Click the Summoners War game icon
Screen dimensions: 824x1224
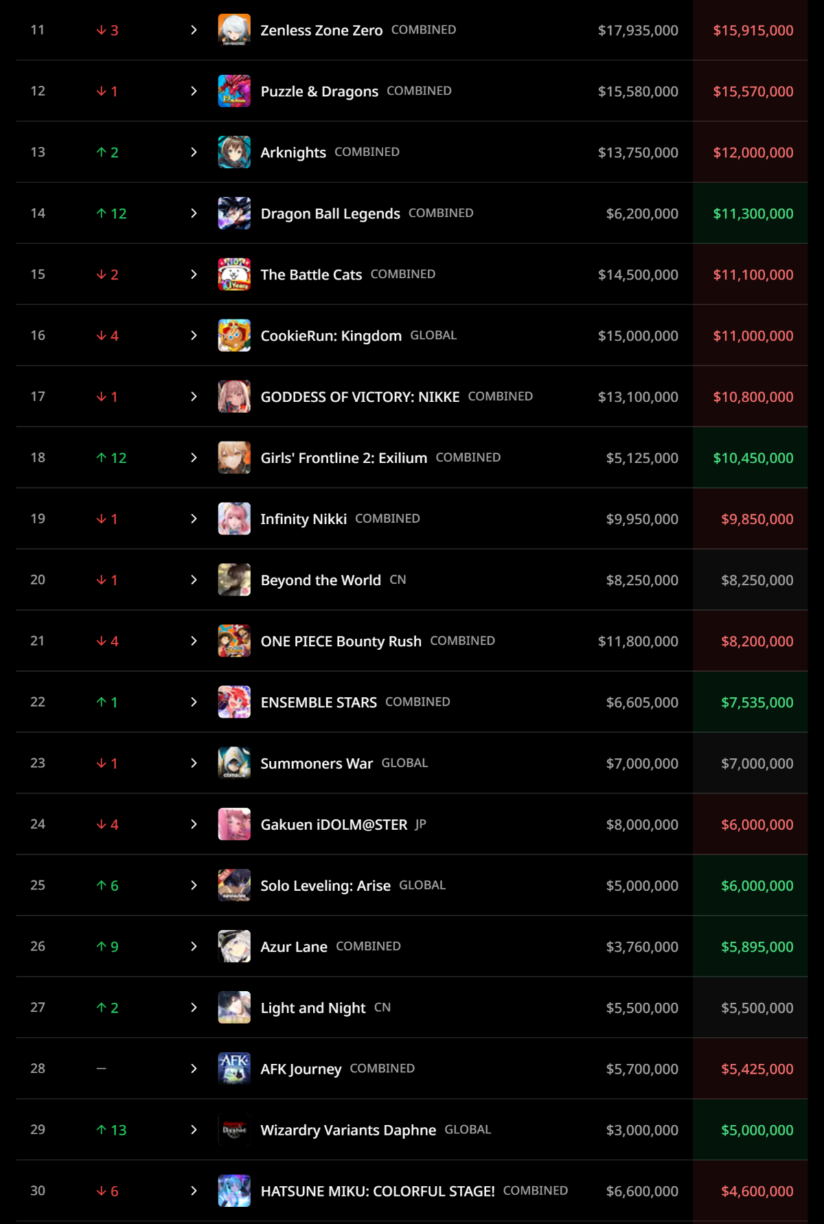click(234, 763)
